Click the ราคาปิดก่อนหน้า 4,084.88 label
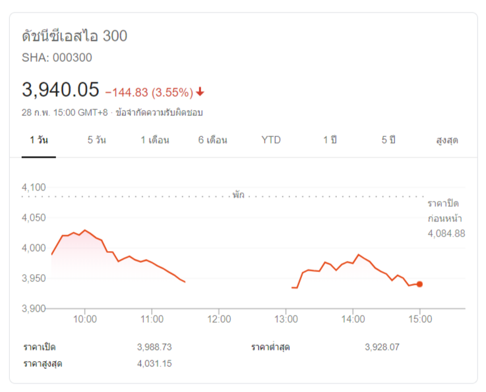The height and width of the screenshot is (392, 486). coord(446,218)
